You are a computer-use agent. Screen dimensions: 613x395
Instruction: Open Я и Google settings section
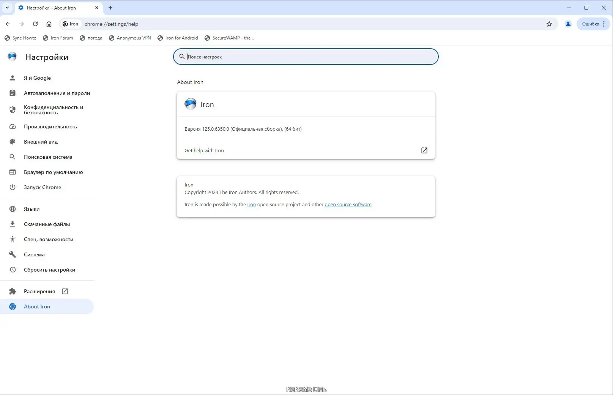pos(47,78)
